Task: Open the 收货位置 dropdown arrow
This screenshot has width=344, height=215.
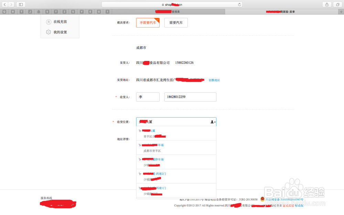Action: (x=215, y=122)
